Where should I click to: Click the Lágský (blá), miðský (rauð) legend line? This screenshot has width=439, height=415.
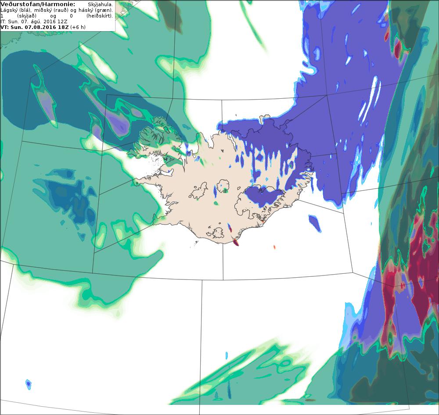tap(57, 11)
